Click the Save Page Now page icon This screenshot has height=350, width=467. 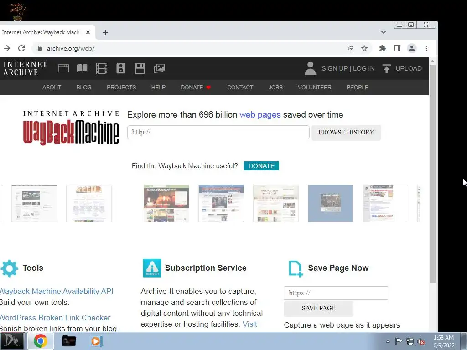pyautogui.click(x=296, y=269)
